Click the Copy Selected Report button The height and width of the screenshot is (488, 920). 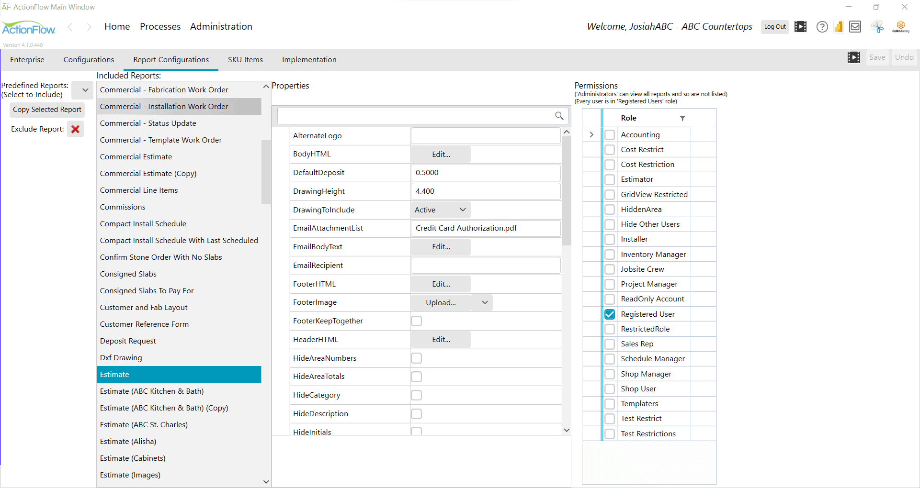click(47, 110)
